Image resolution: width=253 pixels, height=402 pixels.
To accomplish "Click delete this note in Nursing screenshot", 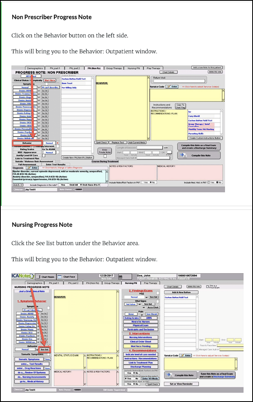I will tap(194, 286).
